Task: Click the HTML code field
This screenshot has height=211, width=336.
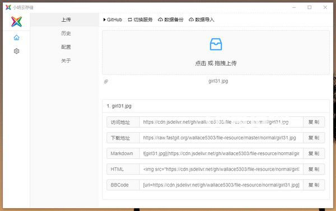Action: (x=221, y=169)
